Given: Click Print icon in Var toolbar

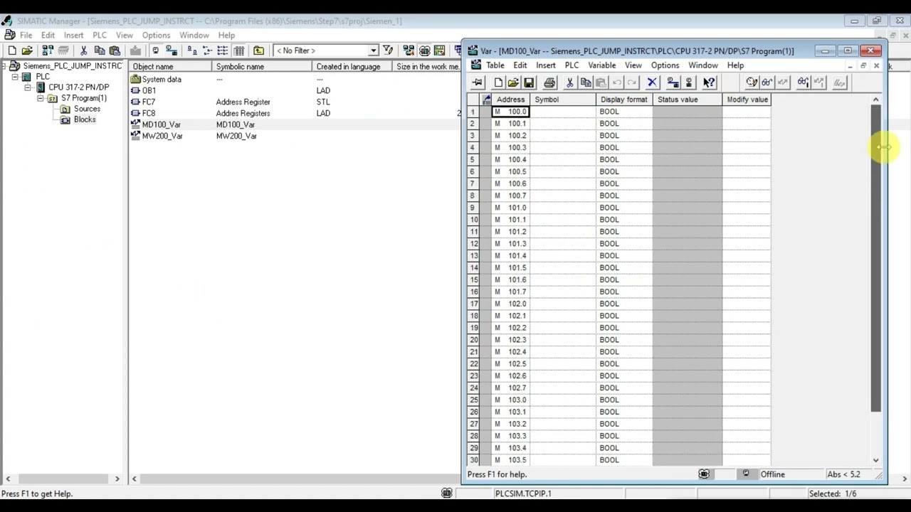Looking at the screenshot, I should coord(549,82).
